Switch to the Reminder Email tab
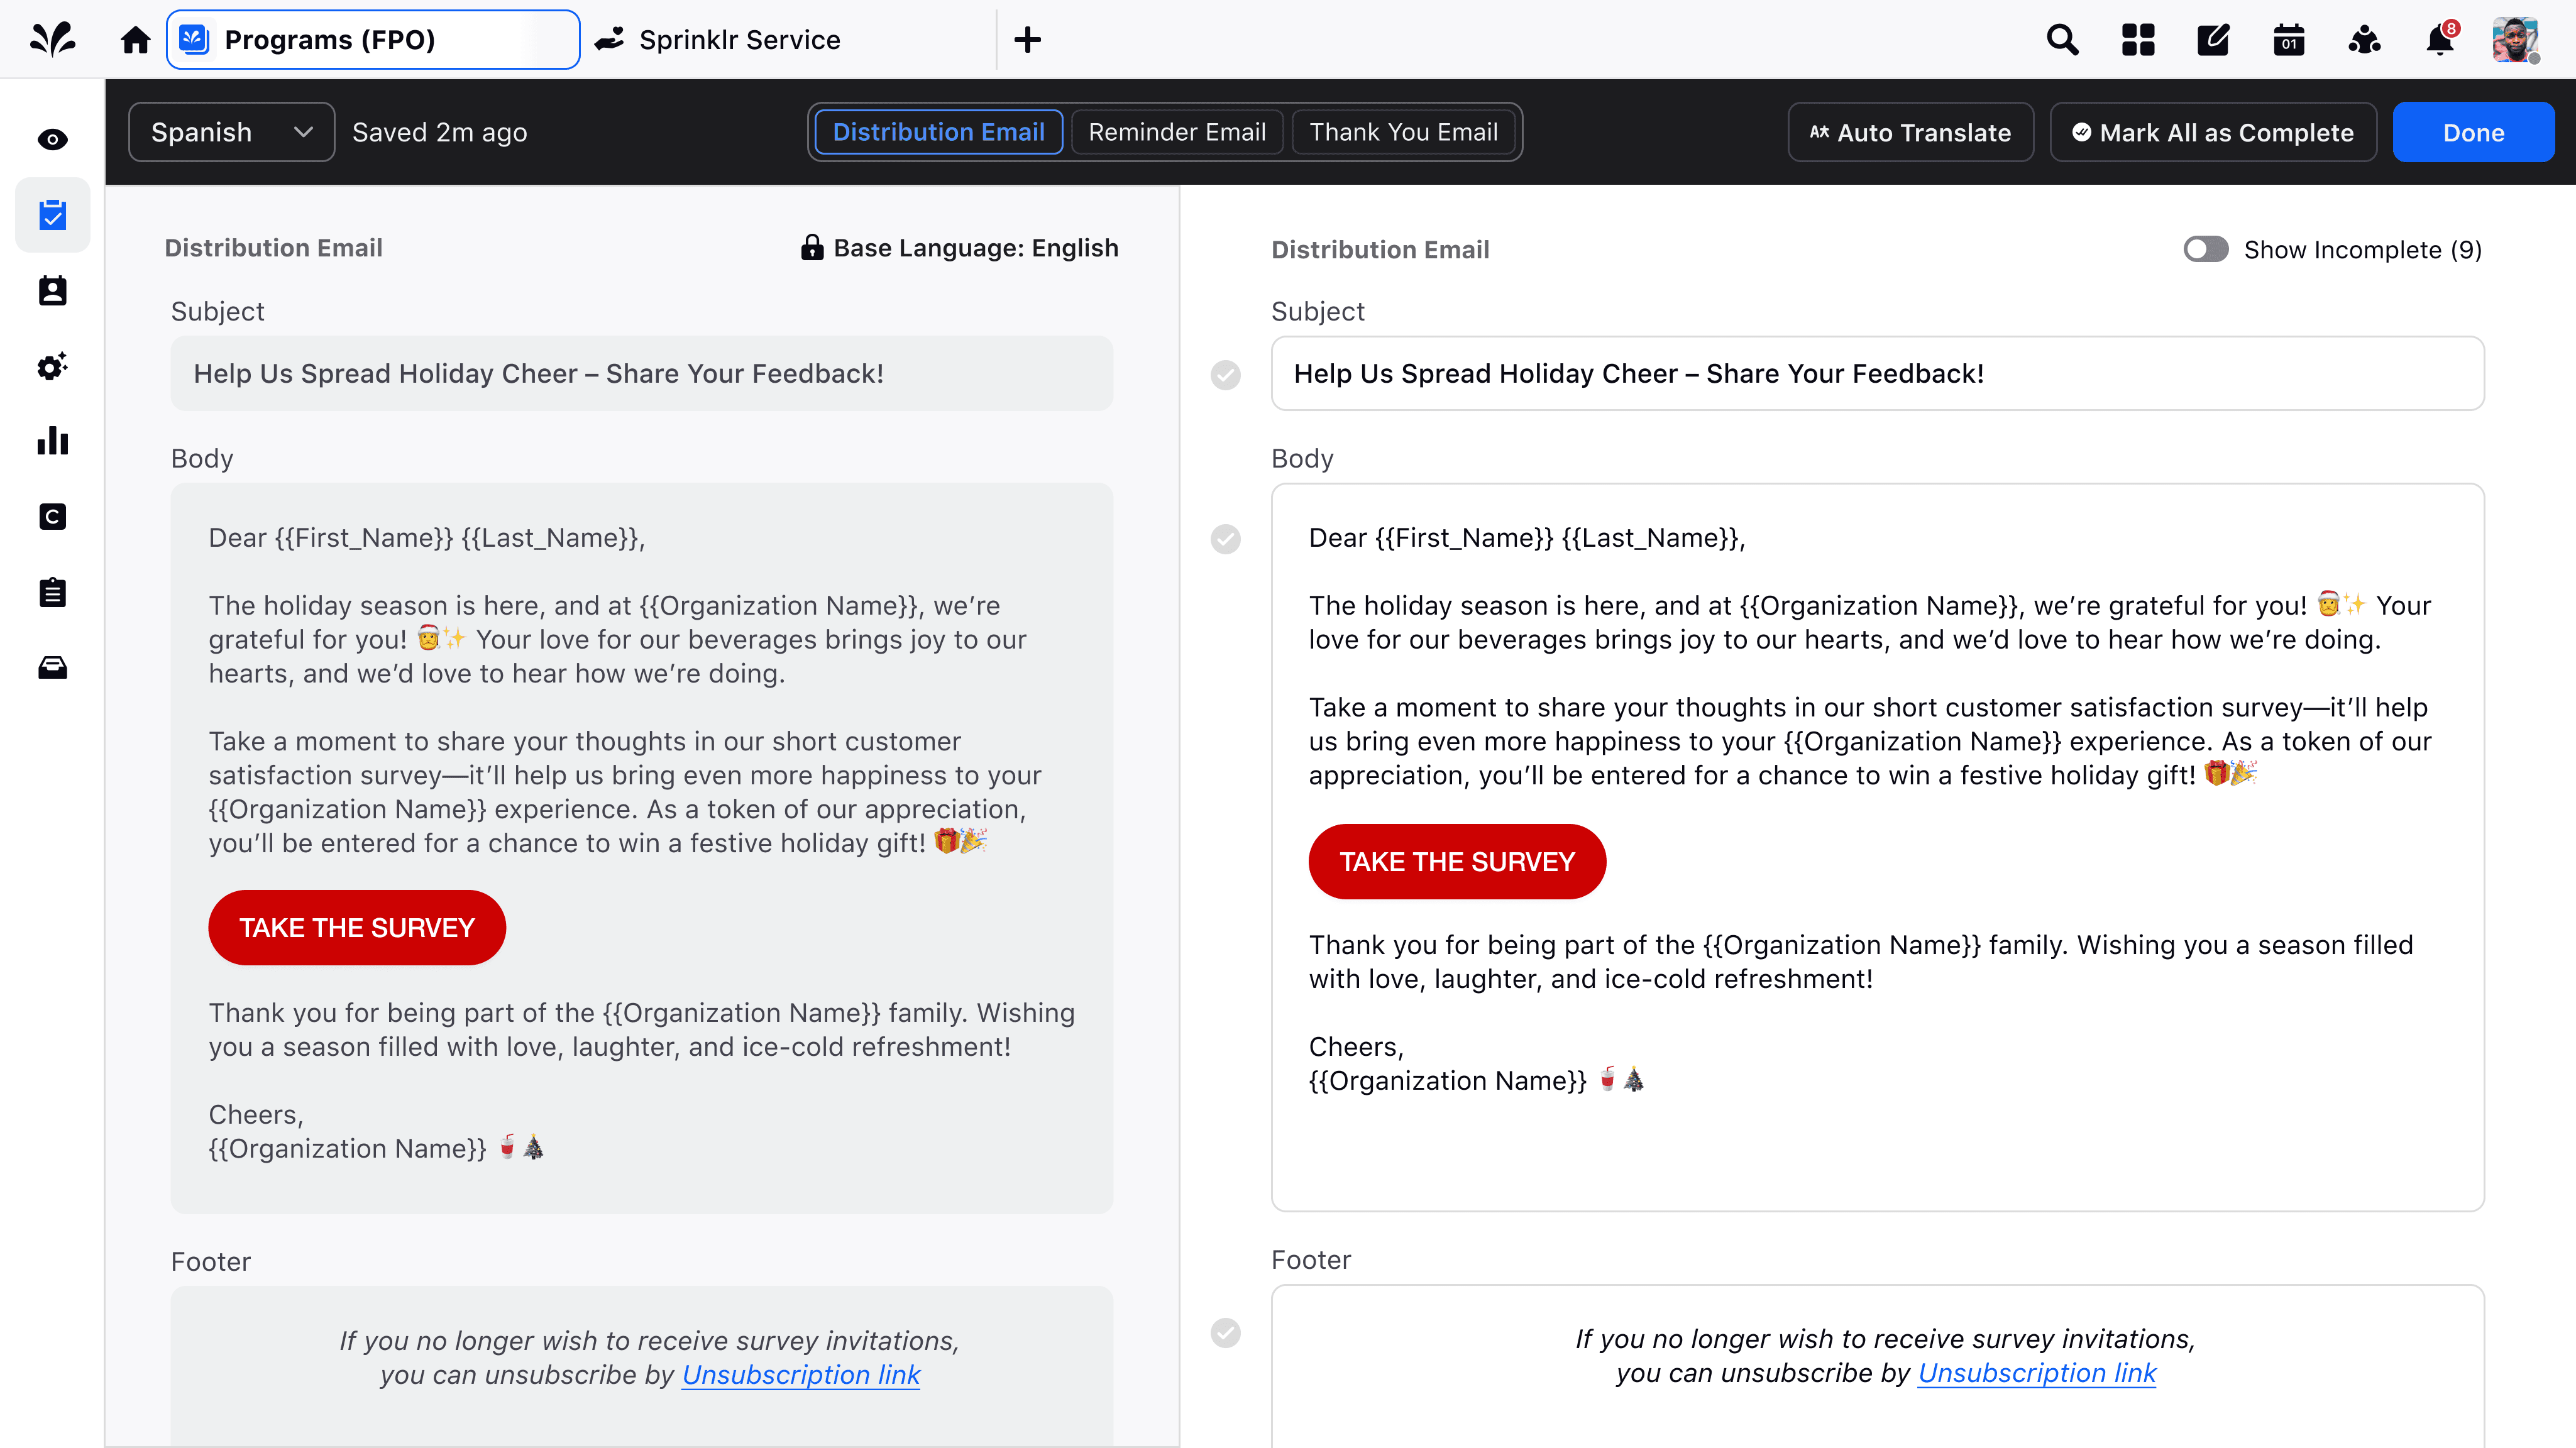The width and height of the screenshot is (2576, 1448). tap(1176, 132)
